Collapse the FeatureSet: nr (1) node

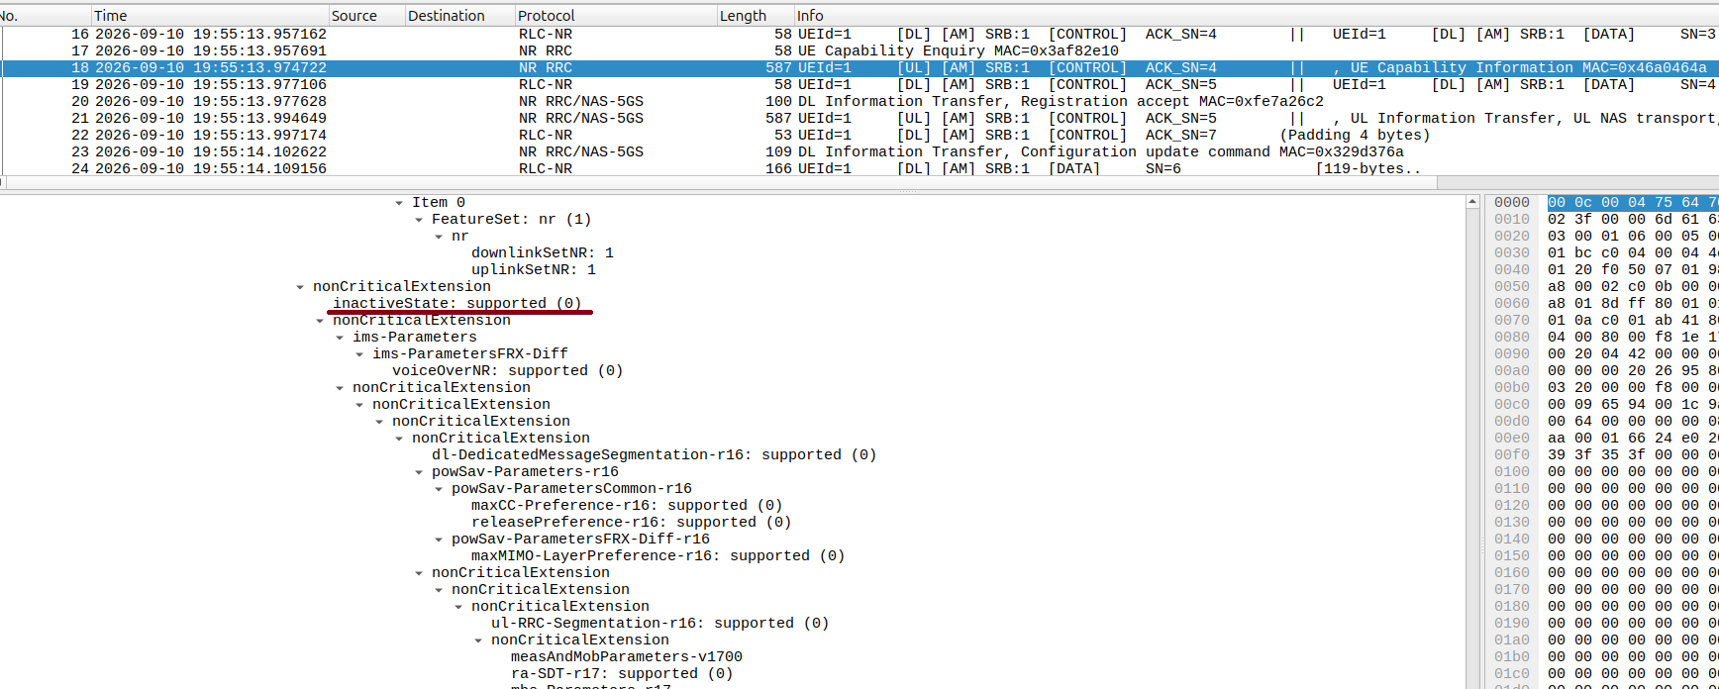point(419,220)
